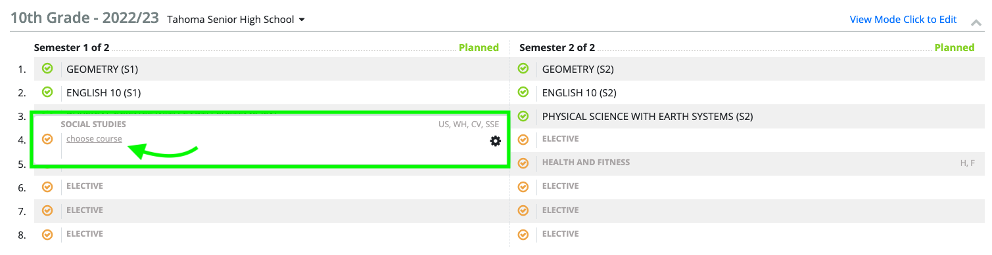Click orange check icon for row 8 semester 1 elective
Viewport: 992px width, 255px height.
(x=47, y=234)
